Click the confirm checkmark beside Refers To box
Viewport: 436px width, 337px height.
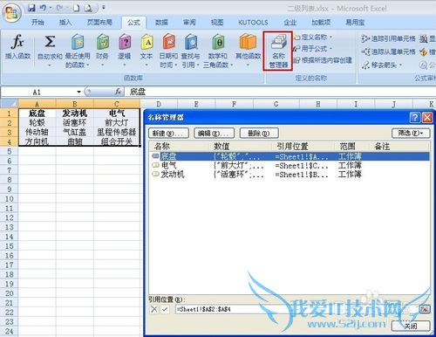pyautogui.click(x=165, y=309)
